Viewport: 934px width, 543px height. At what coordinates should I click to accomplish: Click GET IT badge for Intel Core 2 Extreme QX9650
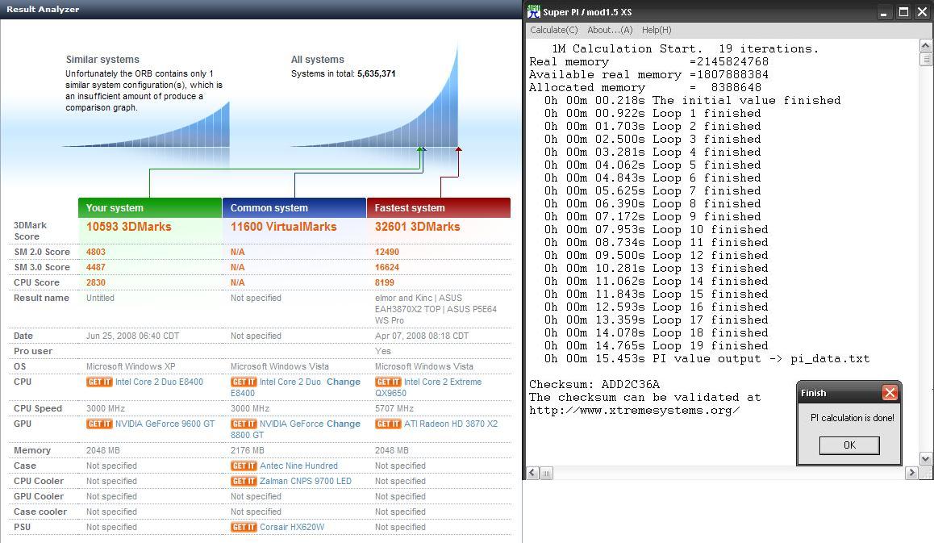[388, 382]
